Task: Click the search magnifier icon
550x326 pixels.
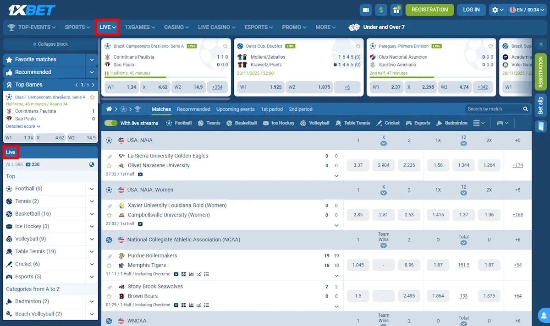Action: (x=525, y=109)
